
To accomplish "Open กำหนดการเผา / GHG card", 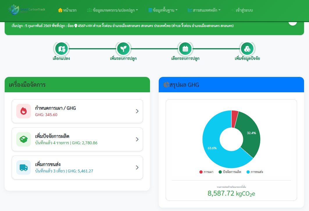I will click(77, 111).
